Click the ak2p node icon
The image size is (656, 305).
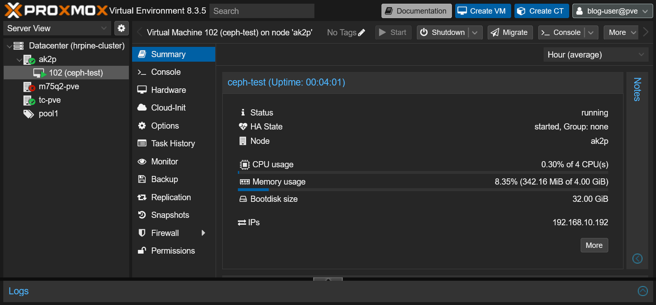tap(29, 60)
